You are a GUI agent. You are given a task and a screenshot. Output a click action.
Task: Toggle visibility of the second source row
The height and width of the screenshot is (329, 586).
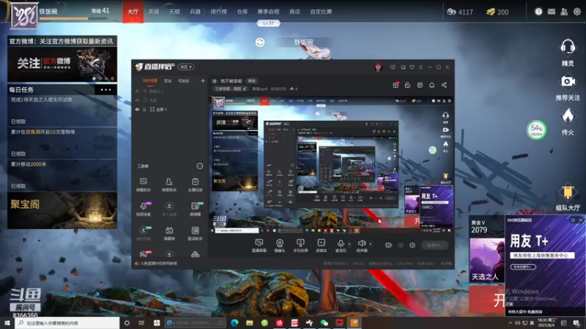click(137, 100)
